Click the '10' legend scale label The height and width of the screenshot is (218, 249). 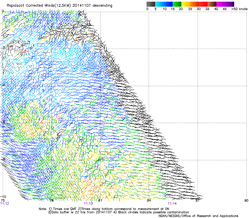coord(165,9)
